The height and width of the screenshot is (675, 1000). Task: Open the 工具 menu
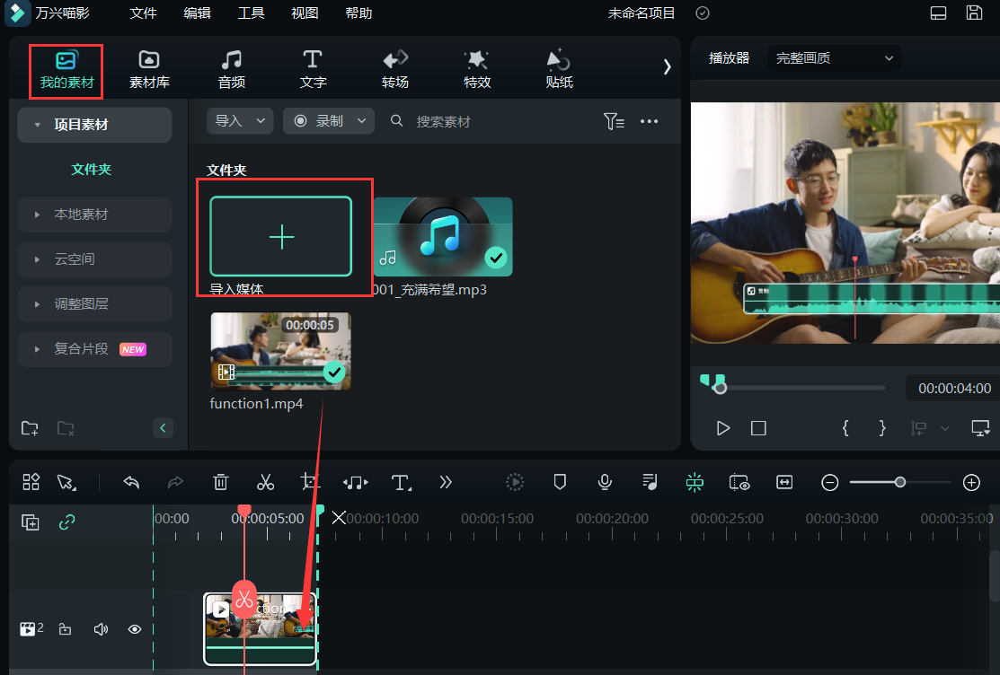click(x=251, y=13)
